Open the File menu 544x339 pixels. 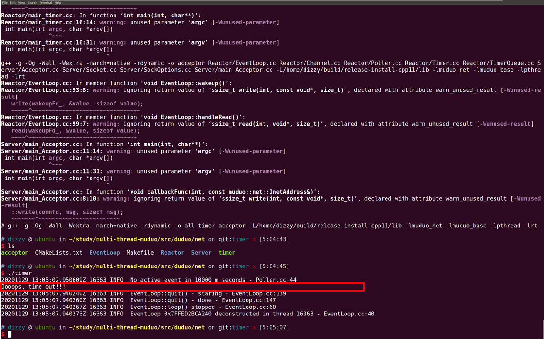pos(5,2)
